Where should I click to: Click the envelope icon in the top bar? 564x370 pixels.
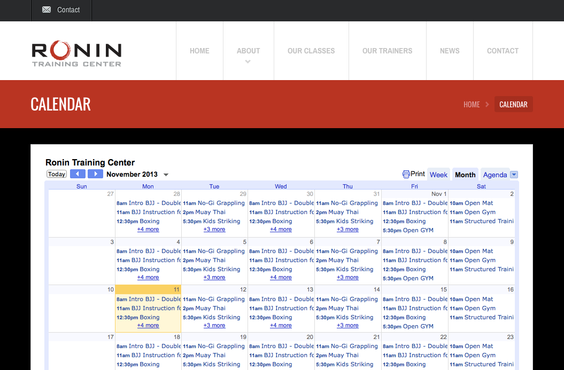[47, 10]
